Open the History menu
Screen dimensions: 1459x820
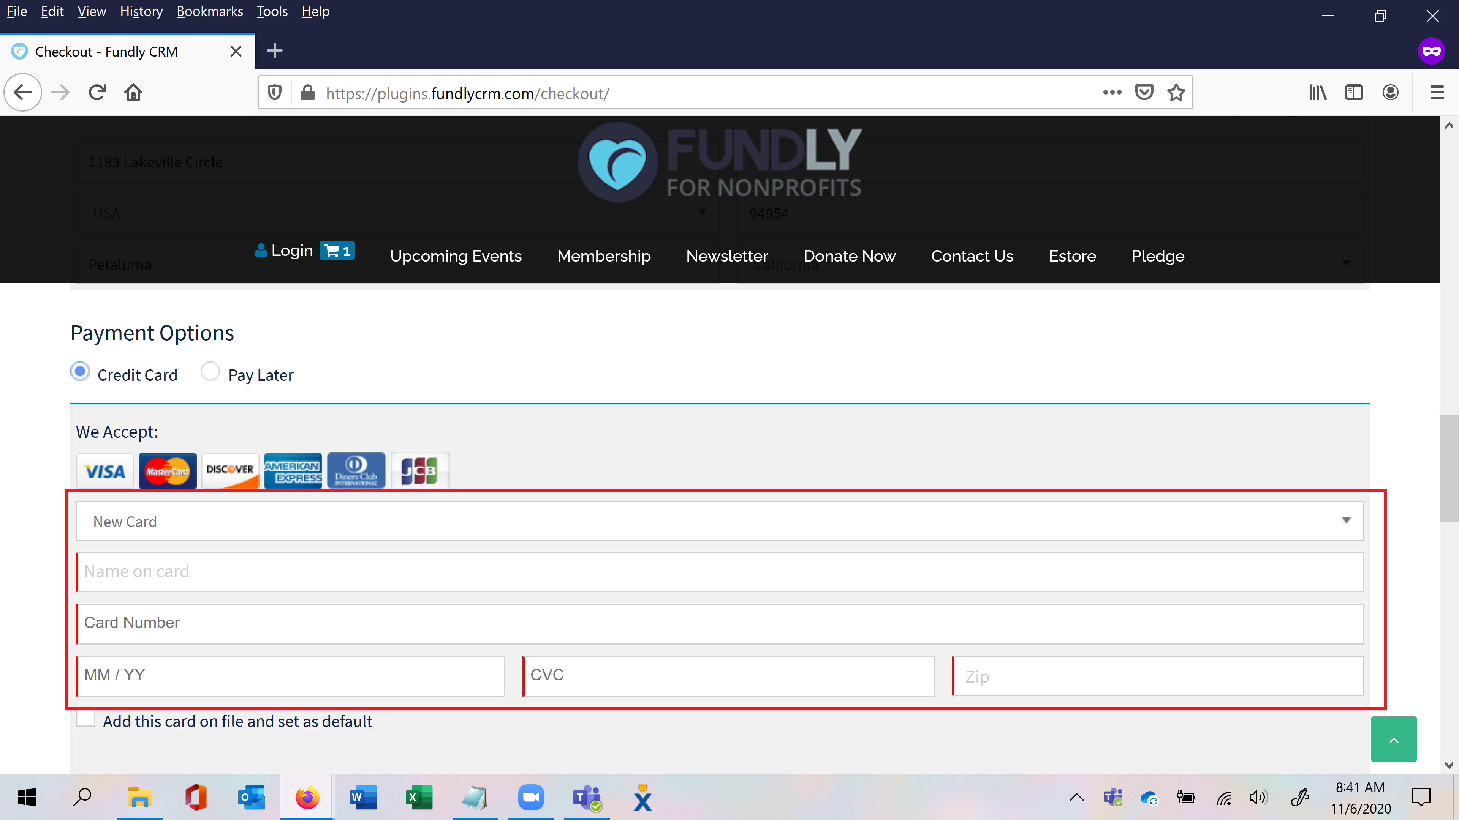coord(142,11)
